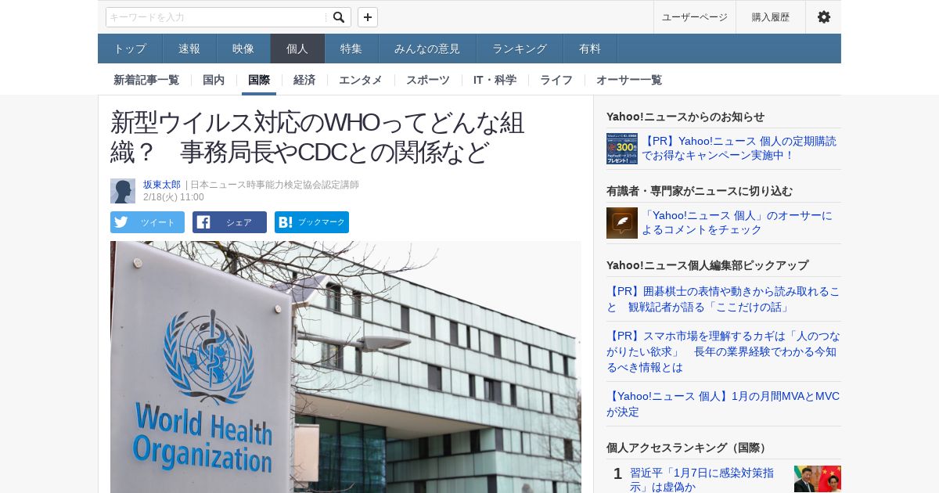Click Yahoo!ニュースからのお知らせ heading

[685, 117]
